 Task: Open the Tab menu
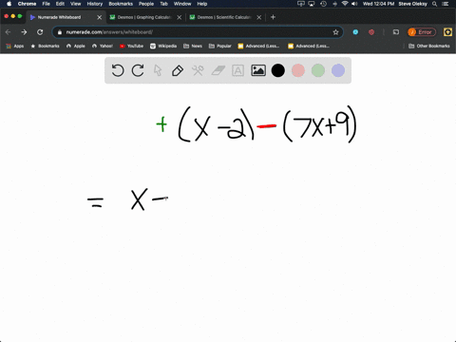tap(163, 4)
